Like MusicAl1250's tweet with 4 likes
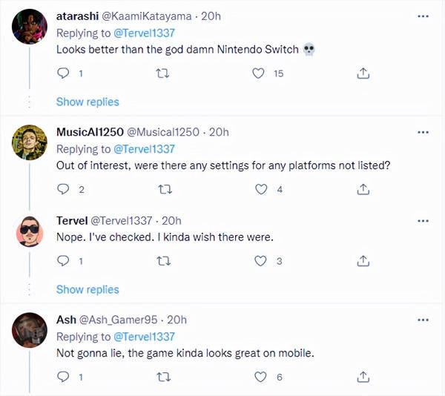This screenshot has width=445, height=396. [260, 189]
